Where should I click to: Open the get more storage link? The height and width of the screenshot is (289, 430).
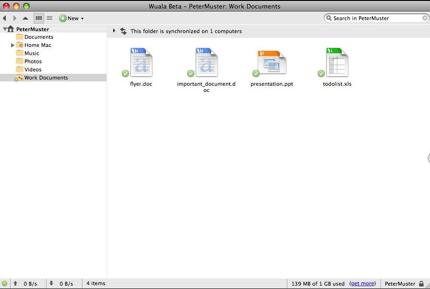pos(362,284)
